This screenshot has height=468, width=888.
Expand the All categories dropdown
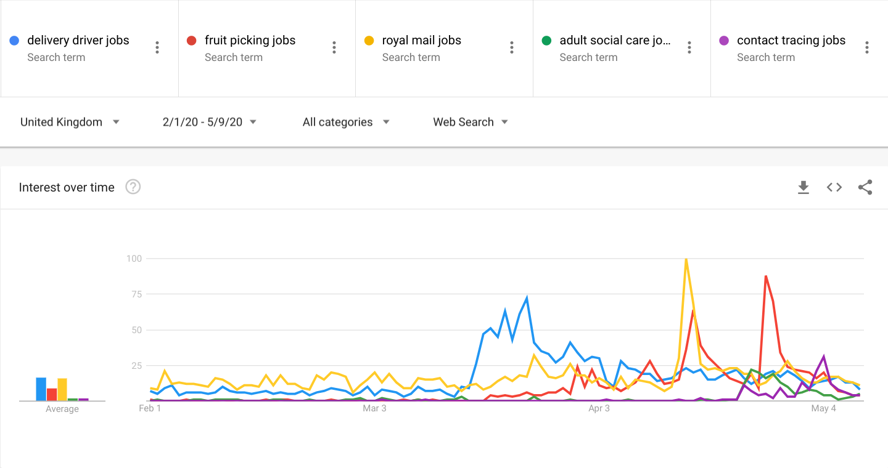pyautogui.click(x=346, y=122)
